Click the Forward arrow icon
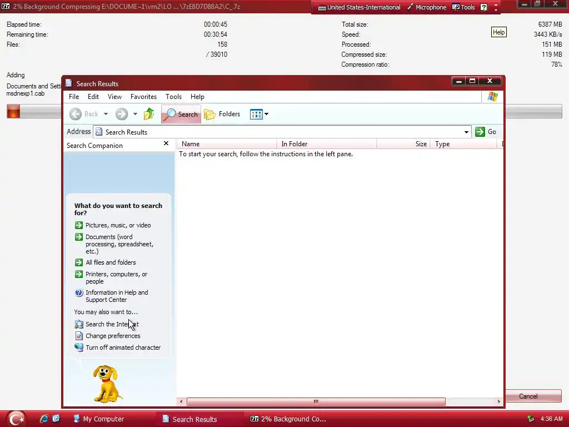 click(x=122, y=114)
